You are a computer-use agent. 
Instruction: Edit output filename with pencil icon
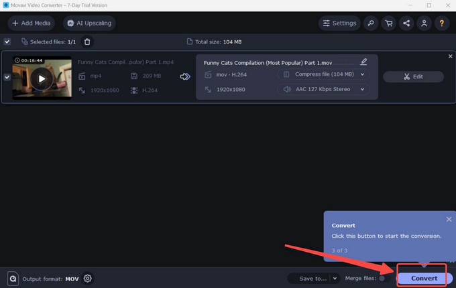point(363,62)
